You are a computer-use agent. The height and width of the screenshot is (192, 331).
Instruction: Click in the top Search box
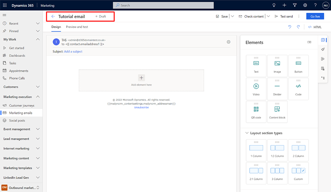[163, 5]
